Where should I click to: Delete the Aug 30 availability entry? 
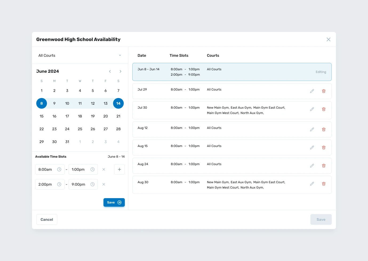[324, 184]
